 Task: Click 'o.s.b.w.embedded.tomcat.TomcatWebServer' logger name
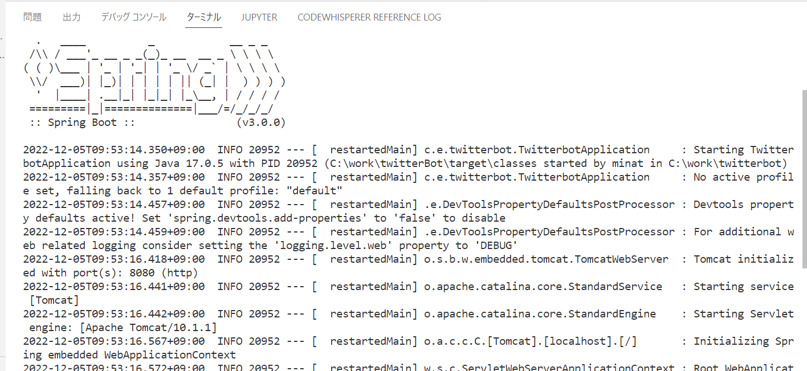[546, 259]
